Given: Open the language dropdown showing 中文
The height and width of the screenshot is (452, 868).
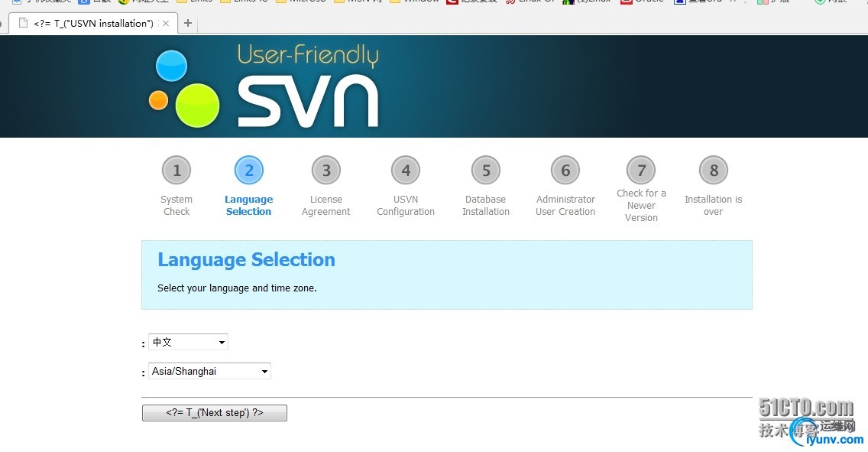Looking at the screenshot, I should (x=188, y=342).
